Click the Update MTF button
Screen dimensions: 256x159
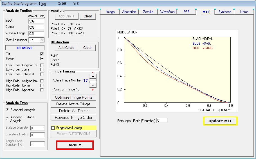click(x=220, y=121)
